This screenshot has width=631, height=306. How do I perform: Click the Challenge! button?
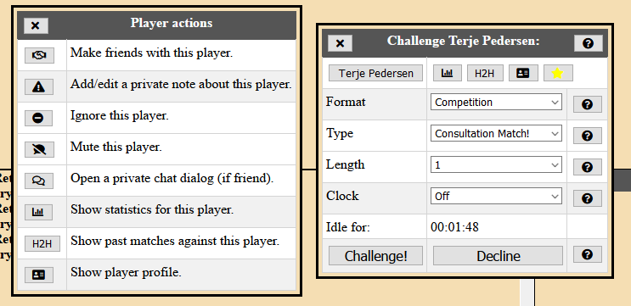375,256
